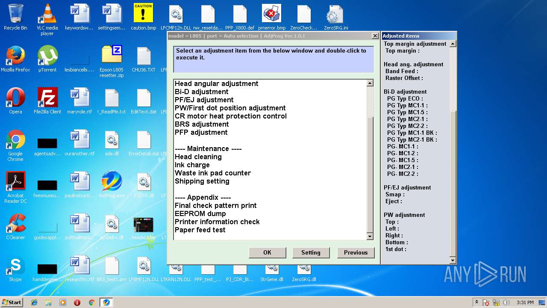Click the Previous button
547x308 pixels.
pyautogui.click(x=356, y=252)
